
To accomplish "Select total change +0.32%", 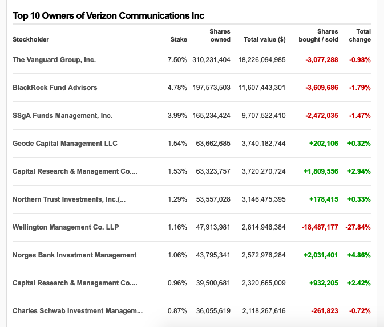I will click(x=359, y=144).
